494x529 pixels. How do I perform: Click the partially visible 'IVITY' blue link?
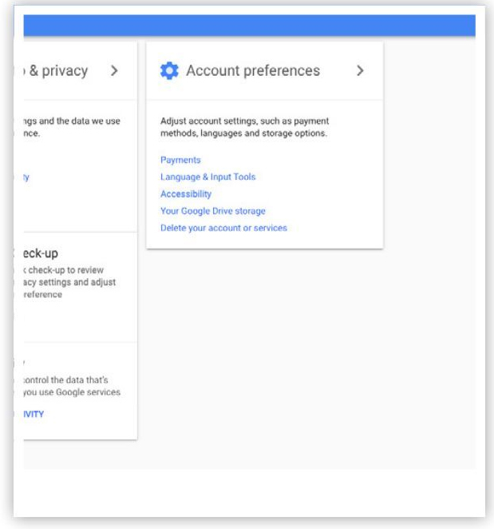tap(34, 414)
